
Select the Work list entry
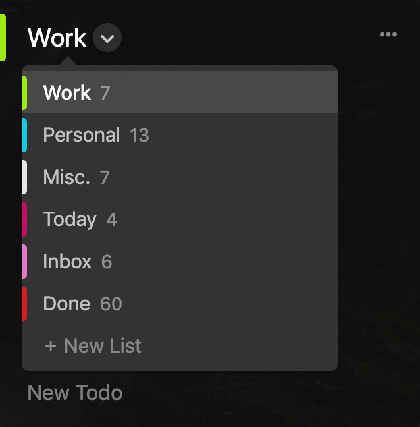tap(180, 93)
